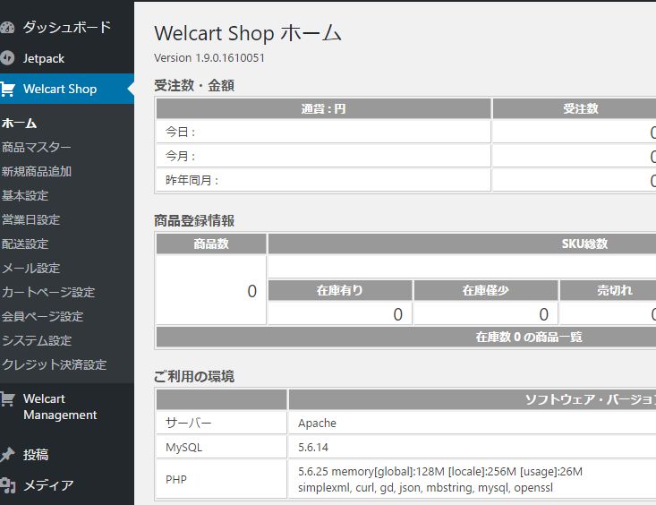Click the ソフトウェア・バージョン header
Screen dimensions: 656x505
(x=591, y=399)
